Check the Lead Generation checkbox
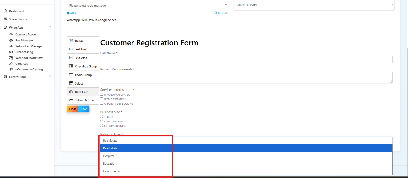The width and height of the screenshot is (408, 178). (x=102, y=99)
